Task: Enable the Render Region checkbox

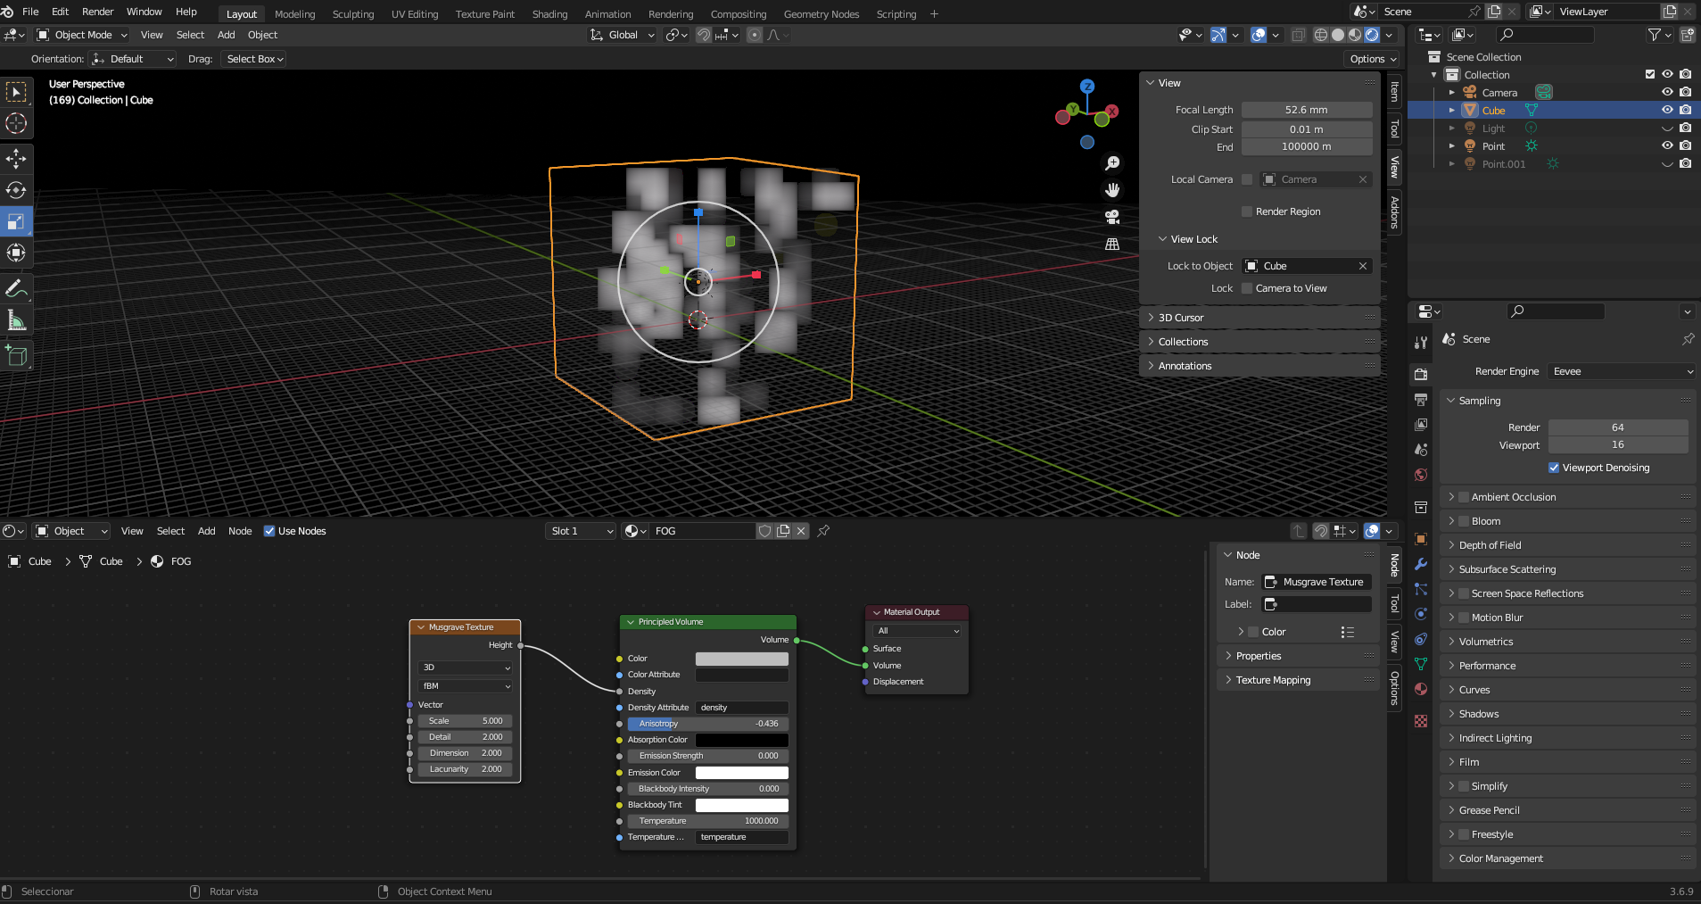Action: tap(1247, 211)
